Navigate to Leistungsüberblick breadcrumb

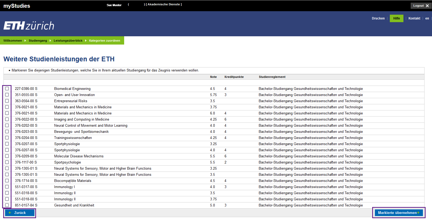pyautogui.click(x=68, y=41)
